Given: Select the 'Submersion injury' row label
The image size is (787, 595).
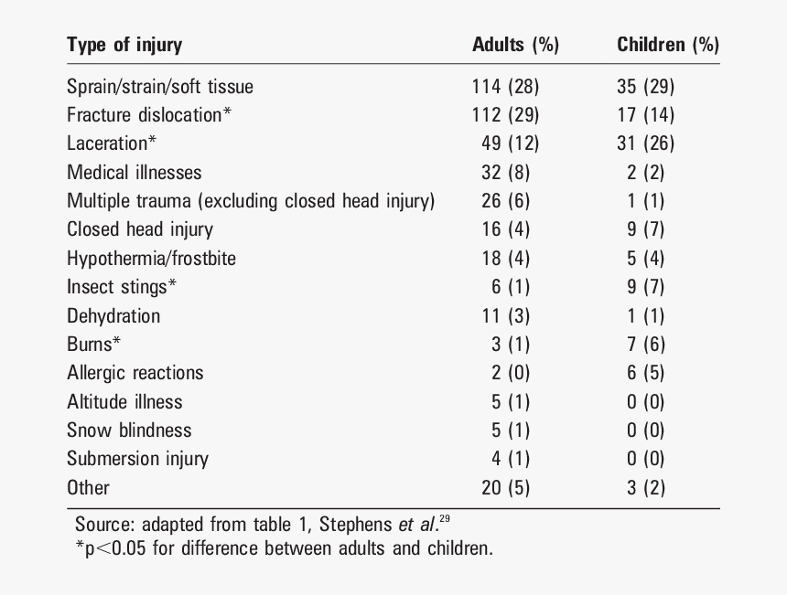Looking at the screenshot, I should pyautogui.click(x=137, y=459).
